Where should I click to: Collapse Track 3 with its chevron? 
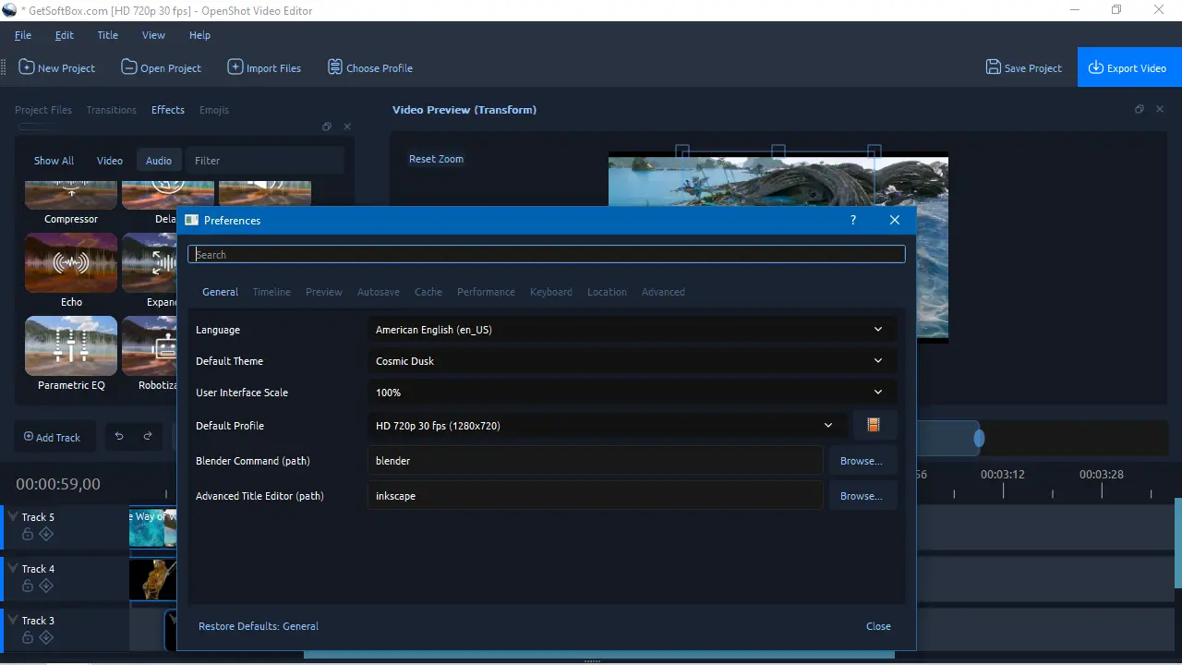coord(13,621)
